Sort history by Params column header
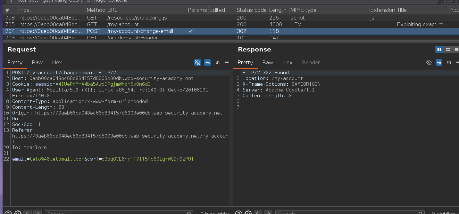 pos(197,10)
